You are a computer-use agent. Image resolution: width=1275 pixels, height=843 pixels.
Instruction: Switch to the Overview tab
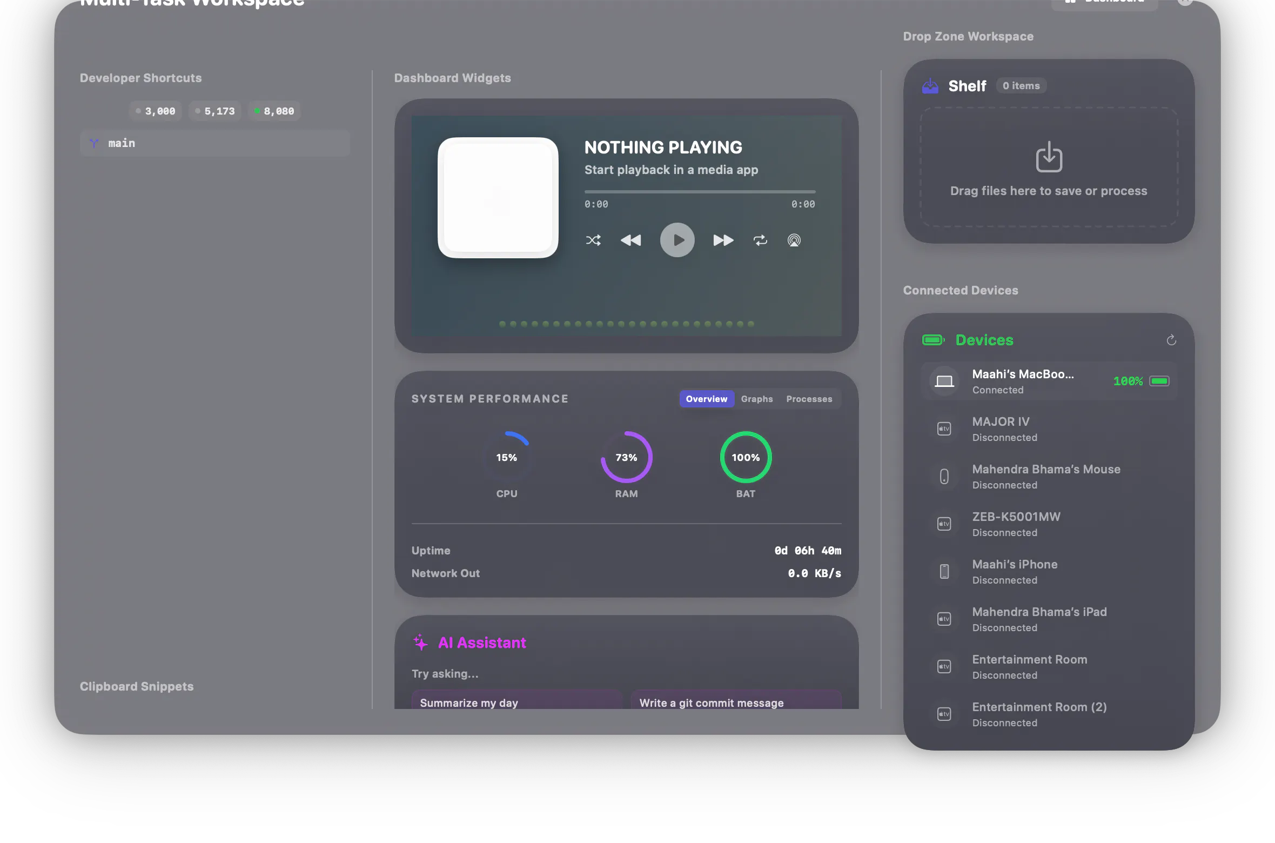click(706, 399)
